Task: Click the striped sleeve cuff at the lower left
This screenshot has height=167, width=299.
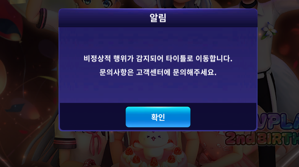Action: [65, 143]
